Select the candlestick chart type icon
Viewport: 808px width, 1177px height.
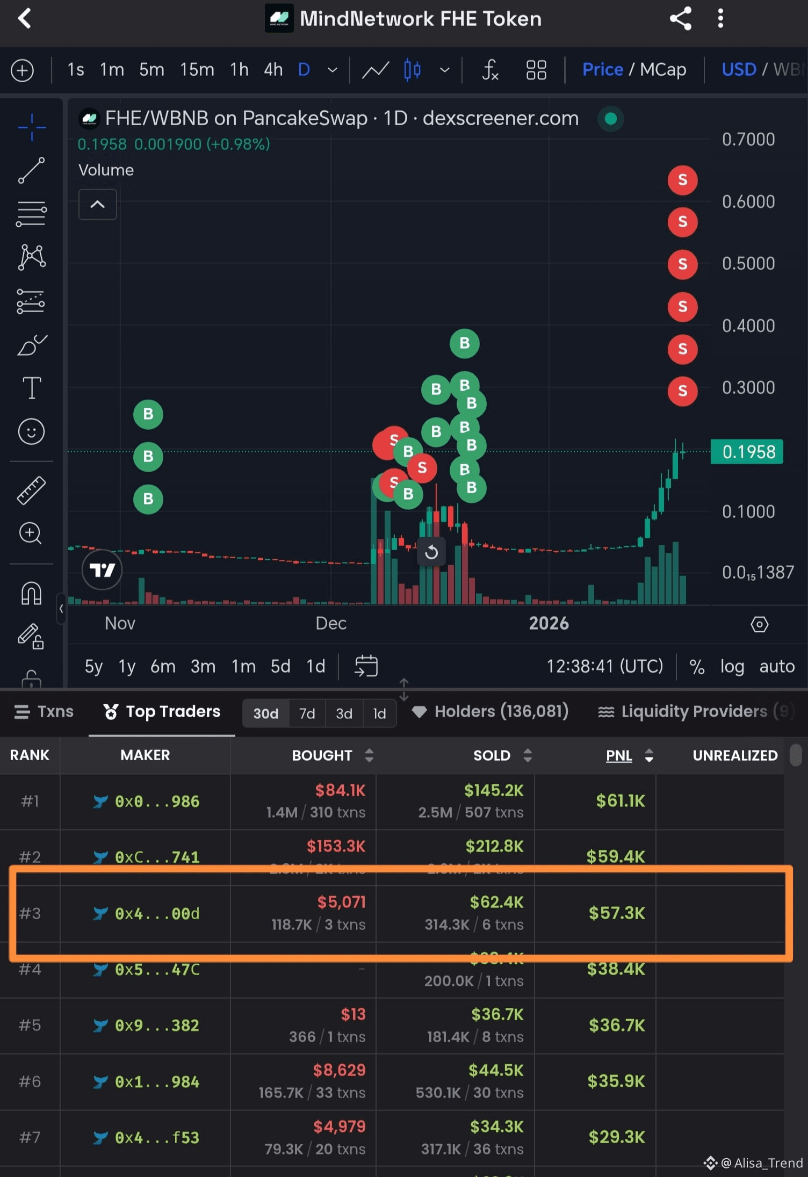click(412, 70)
